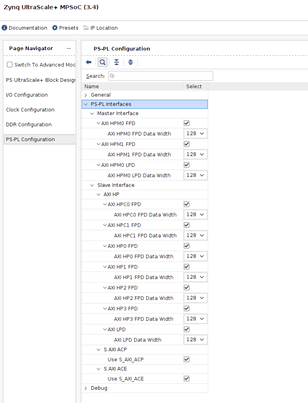Open AXI HP2 FPD Data Width dropdown
Screen dimensions: 308x403
(x=195, y=298)
